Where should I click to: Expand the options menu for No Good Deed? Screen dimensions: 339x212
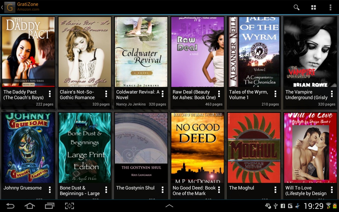point(219,190)
